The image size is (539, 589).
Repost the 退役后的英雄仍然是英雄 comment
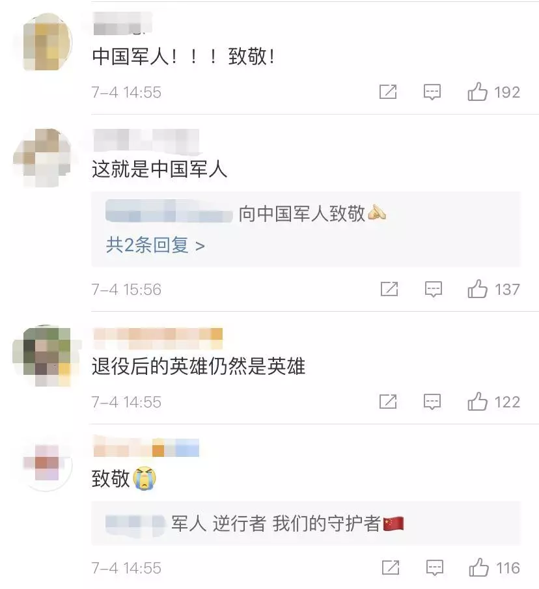tap(388, 402)
